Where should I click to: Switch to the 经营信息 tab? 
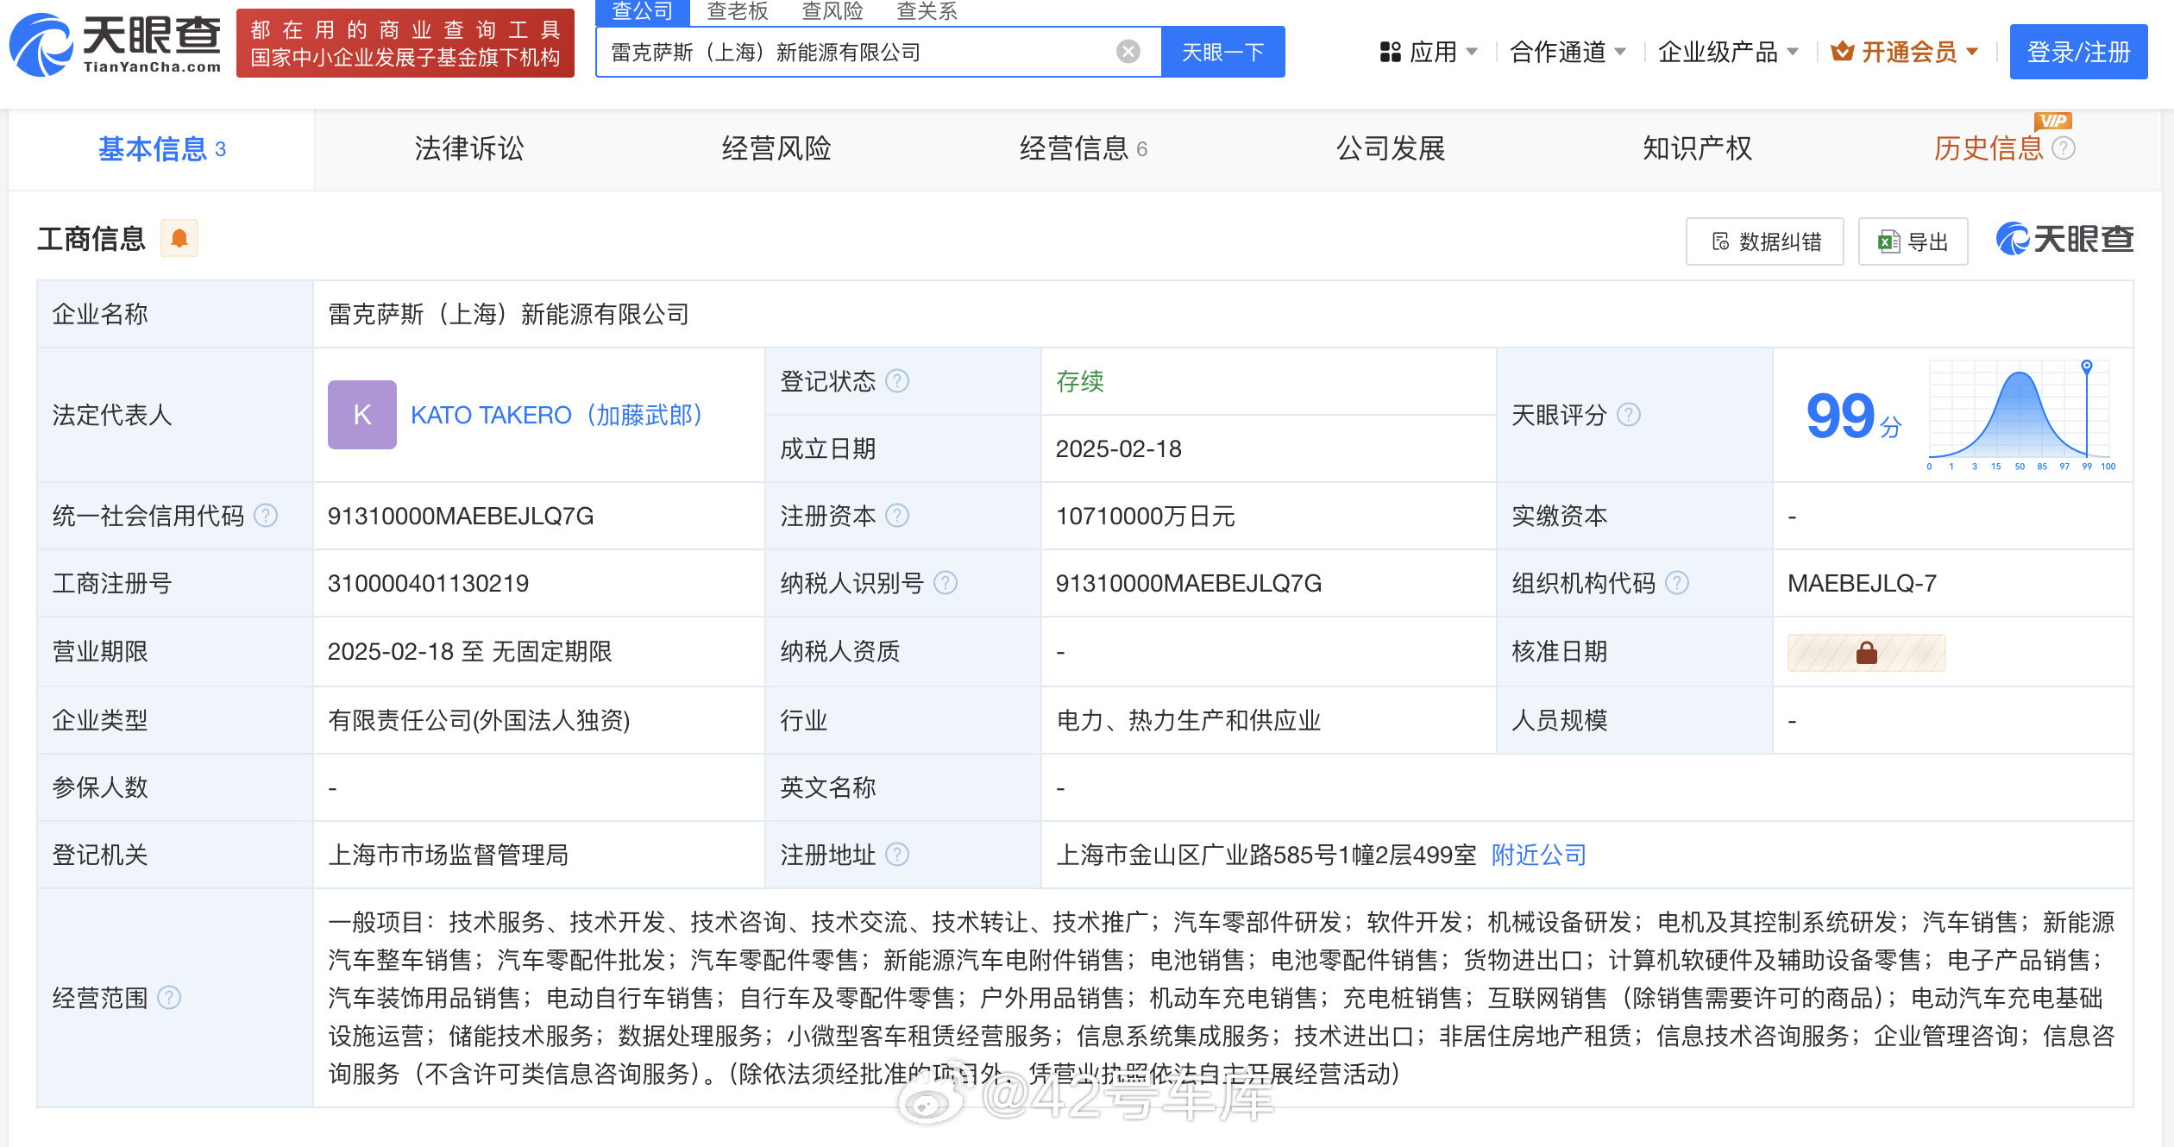pyautogui.click(x=1084, y=149)
